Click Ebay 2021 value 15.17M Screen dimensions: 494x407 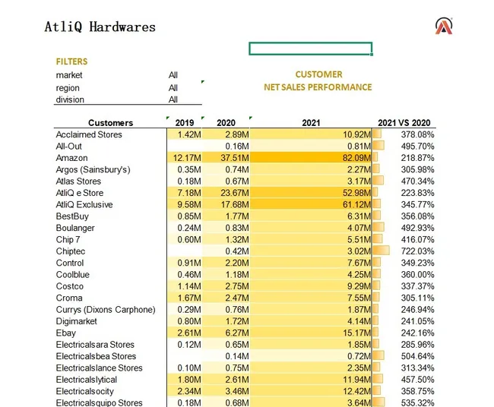pos(356,333)
